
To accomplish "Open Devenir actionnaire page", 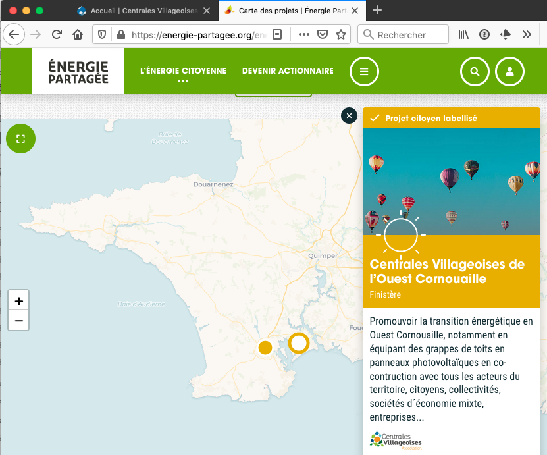I will pos(288,71).
